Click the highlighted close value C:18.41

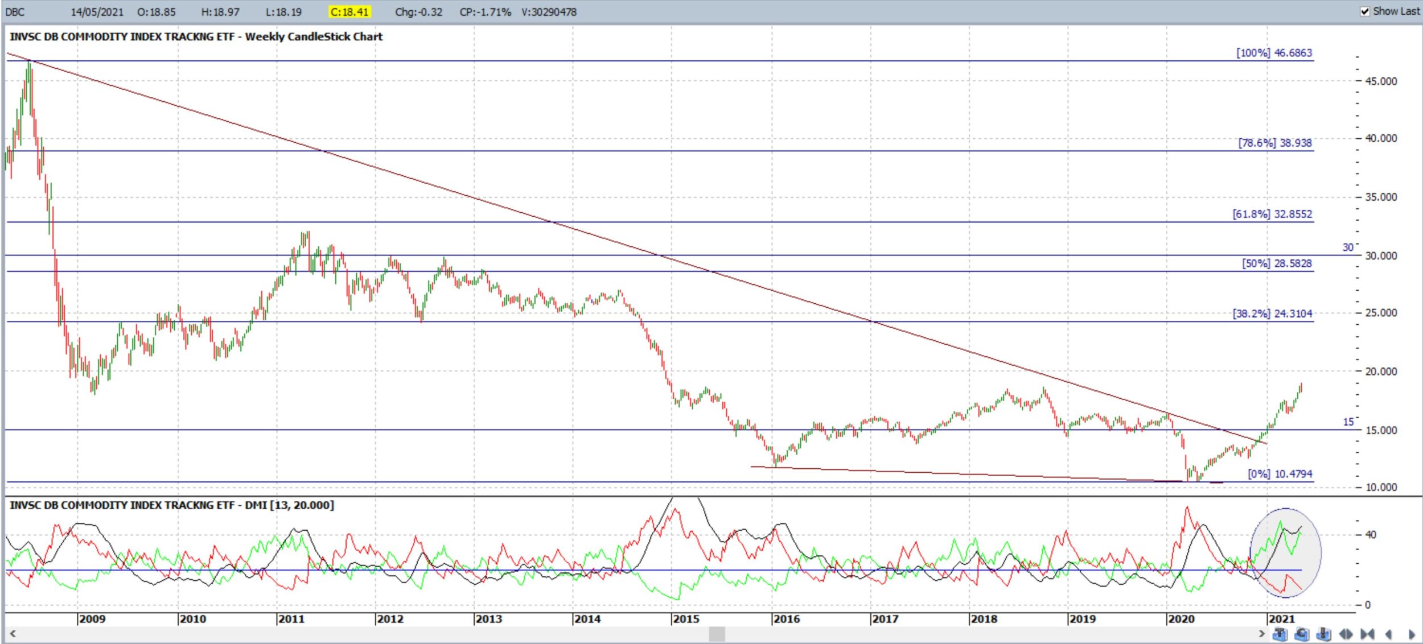pyautogui.click(x=350, y=12)
